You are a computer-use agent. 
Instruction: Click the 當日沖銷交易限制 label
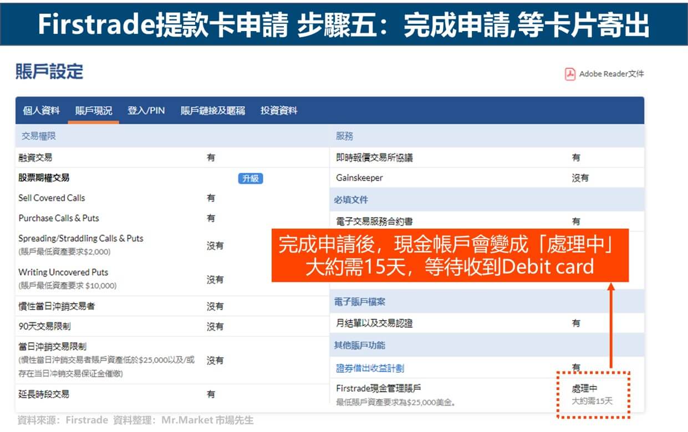52,347
